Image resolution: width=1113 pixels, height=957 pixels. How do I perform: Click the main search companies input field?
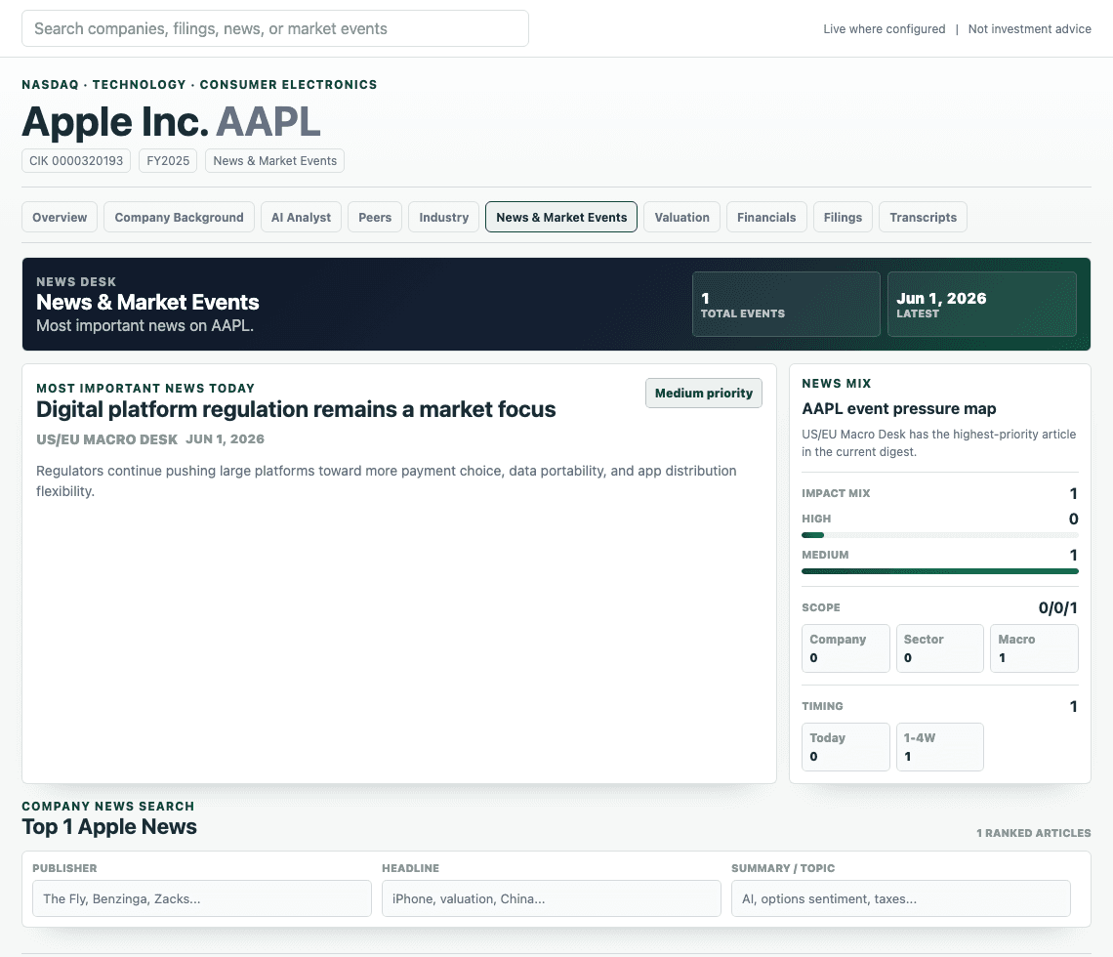click(274, 28)
